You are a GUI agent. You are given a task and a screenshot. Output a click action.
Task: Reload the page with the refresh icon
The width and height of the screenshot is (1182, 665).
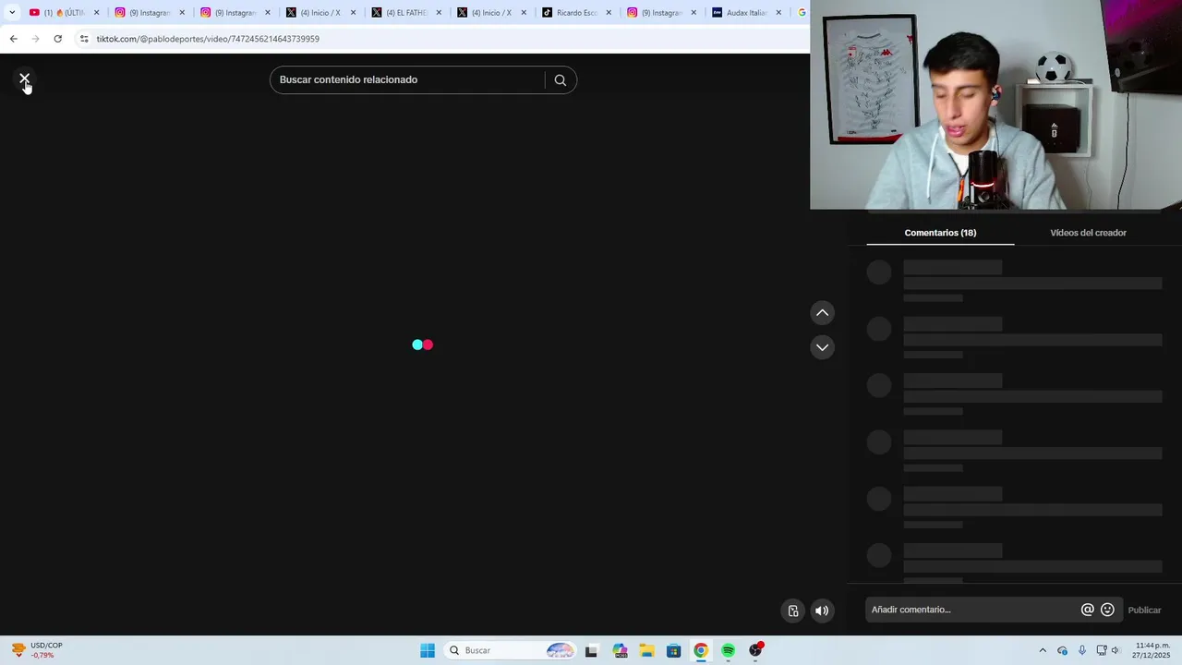57,39
